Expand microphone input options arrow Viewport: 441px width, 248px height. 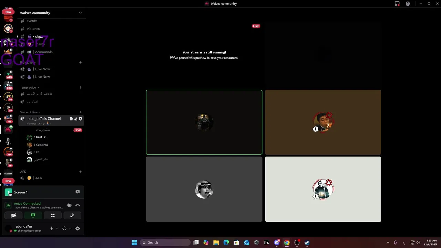click(x=57, y=228)
